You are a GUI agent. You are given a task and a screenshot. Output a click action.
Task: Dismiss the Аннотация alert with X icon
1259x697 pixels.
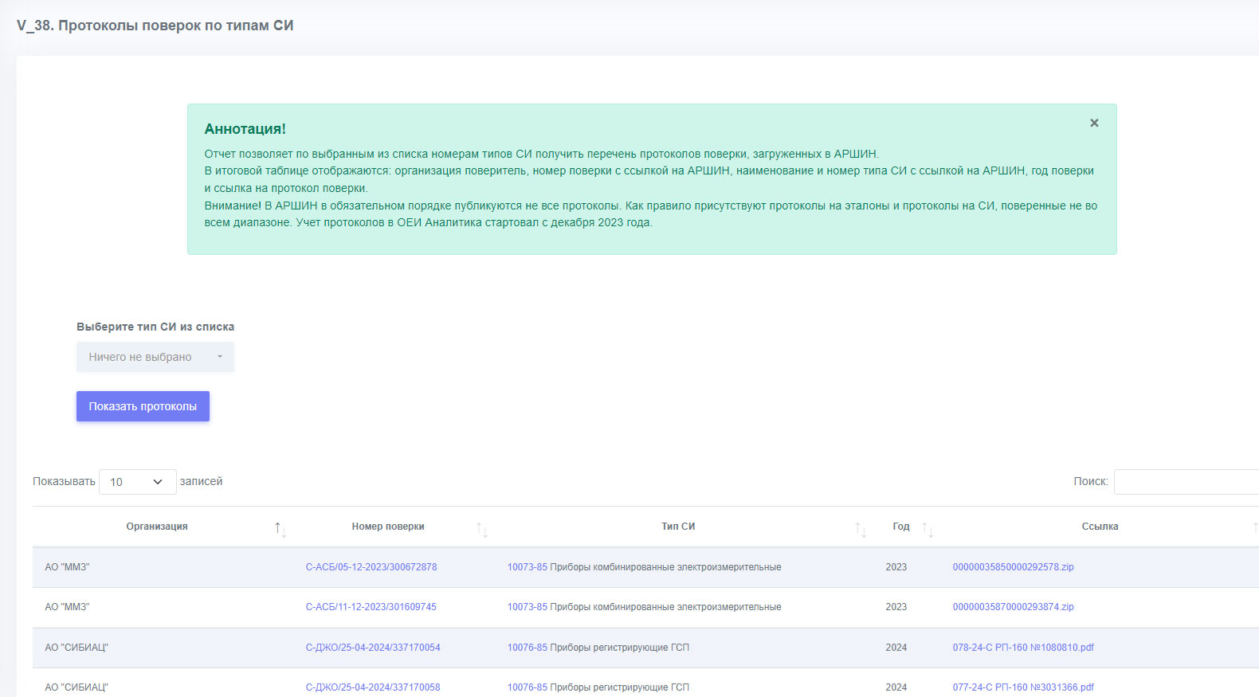coord(1094,123)
